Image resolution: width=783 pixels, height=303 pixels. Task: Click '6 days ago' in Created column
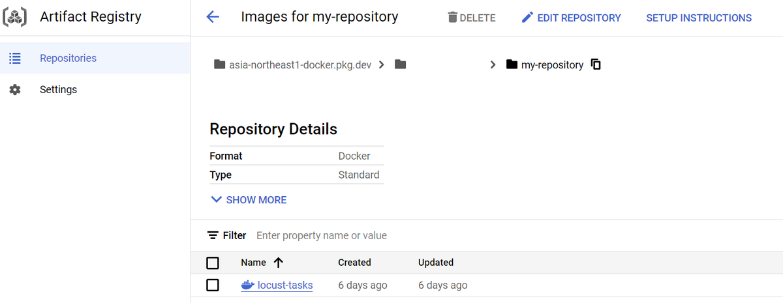[363, 285]
